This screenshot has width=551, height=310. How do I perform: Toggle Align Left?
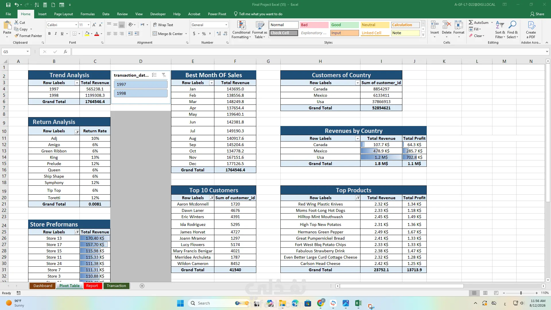point(109,34)
